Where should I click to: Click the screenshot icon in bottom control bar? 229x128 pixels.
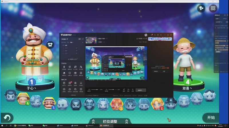click(x=124, y=90)
